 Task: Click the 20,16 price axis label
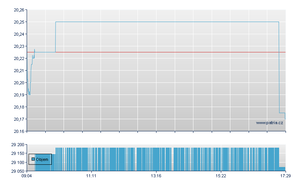[19, 131]
